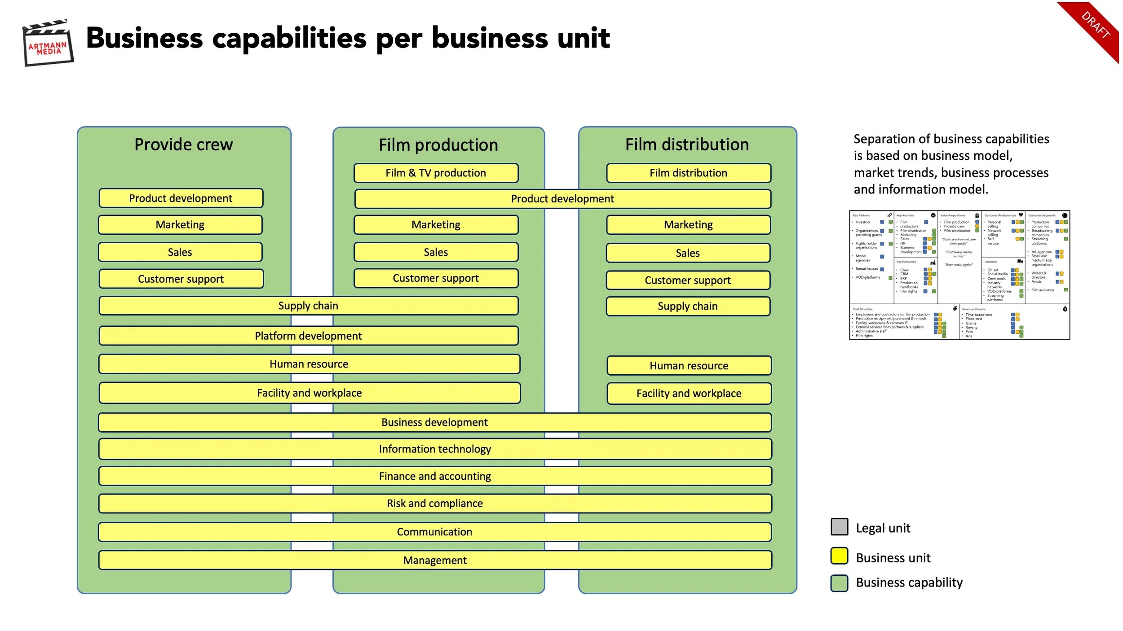Screen dimensions: 1123x631
Task: Click the red DRAFT corner ribbon
Action: coord(1094,26)
